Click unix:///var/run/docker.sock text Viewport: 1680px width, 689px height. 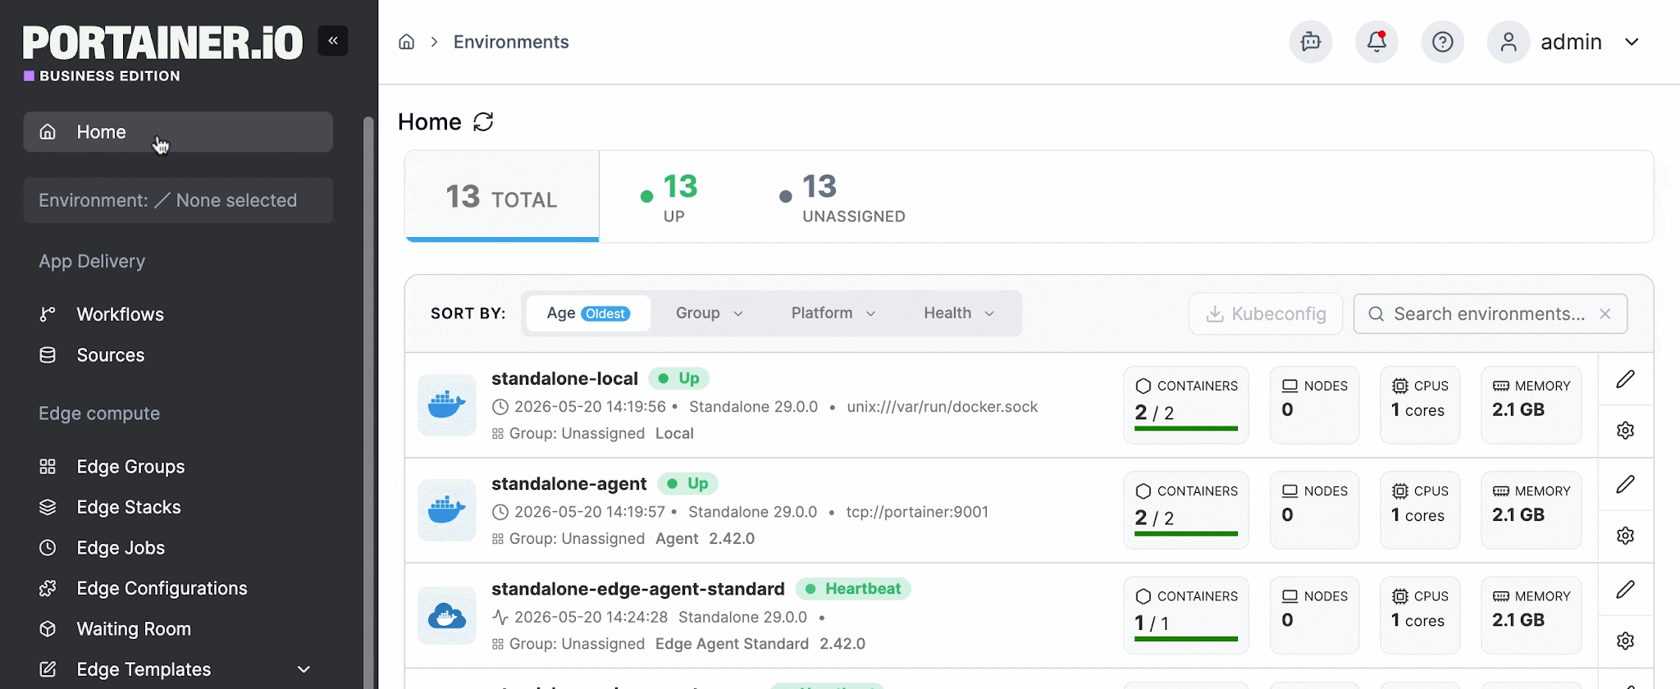(x=943, y=407)
